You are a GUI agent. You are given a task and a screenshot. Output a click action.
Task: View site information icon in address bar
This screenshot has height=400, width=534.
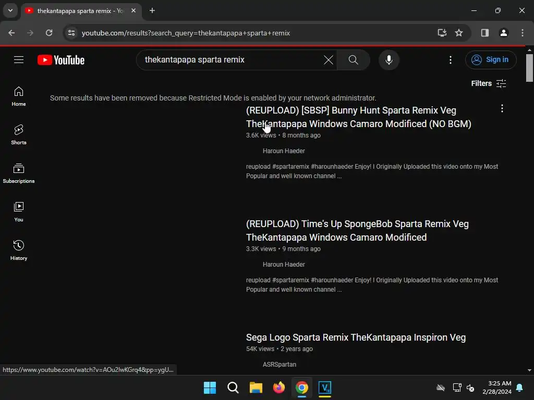coord(71,33)
